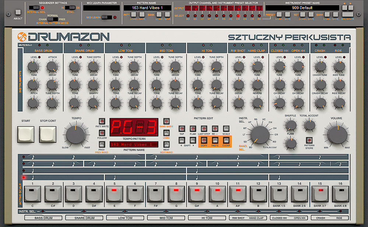Toggle the INTERNAL SEQ. switch
This screenshot has width=368, height=227.
point(34,8)
